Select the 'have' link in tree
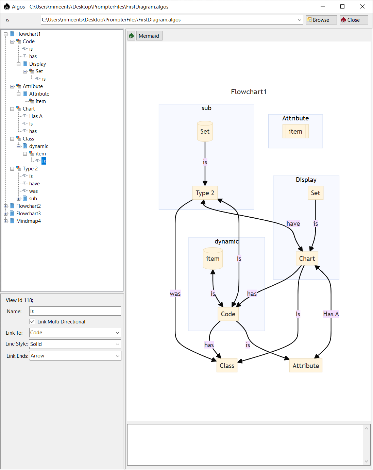373x470 pixels. pyautogui.click(x=34, y=184)
